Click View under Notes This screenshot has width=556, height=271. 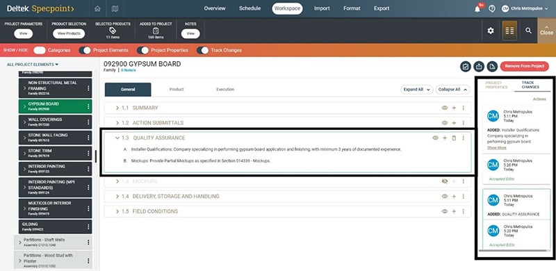click(x=190, y=33)
